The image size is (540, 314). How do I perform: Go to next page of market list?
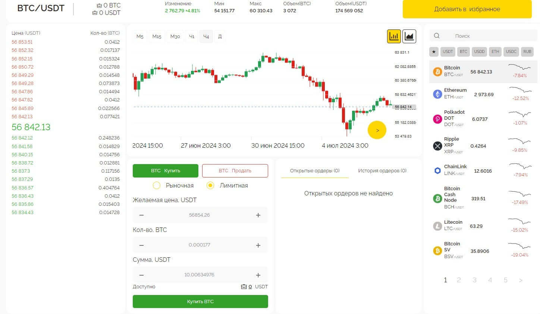pos(521,280)
